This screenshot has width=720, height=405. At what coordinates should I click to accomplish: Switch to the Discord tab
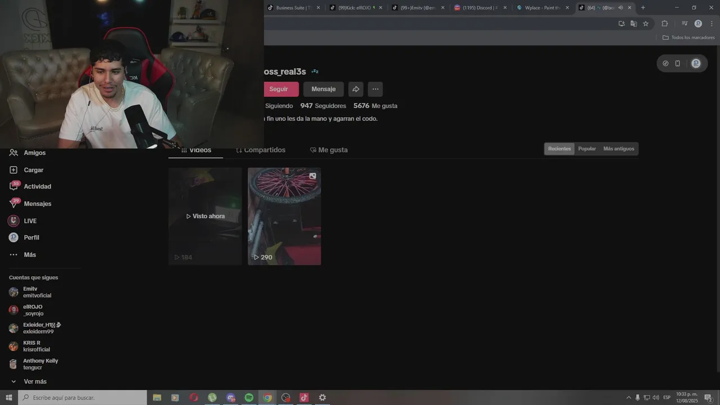tap(481, 7)
